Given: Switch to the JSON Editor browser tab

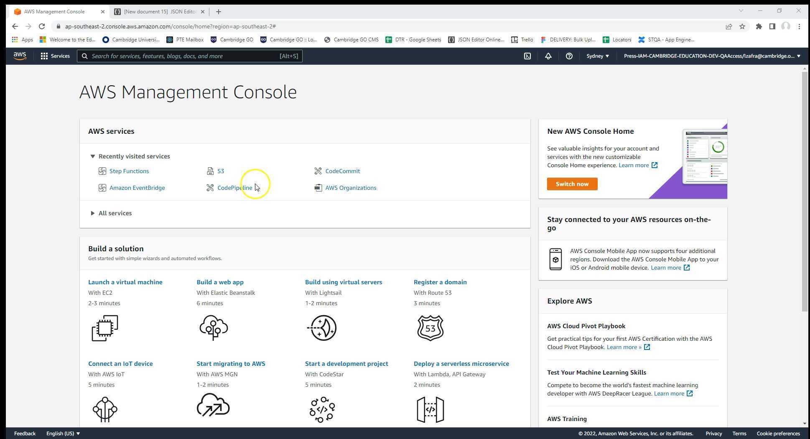Looking at the screenshot, I should click(x=159, y=12).
